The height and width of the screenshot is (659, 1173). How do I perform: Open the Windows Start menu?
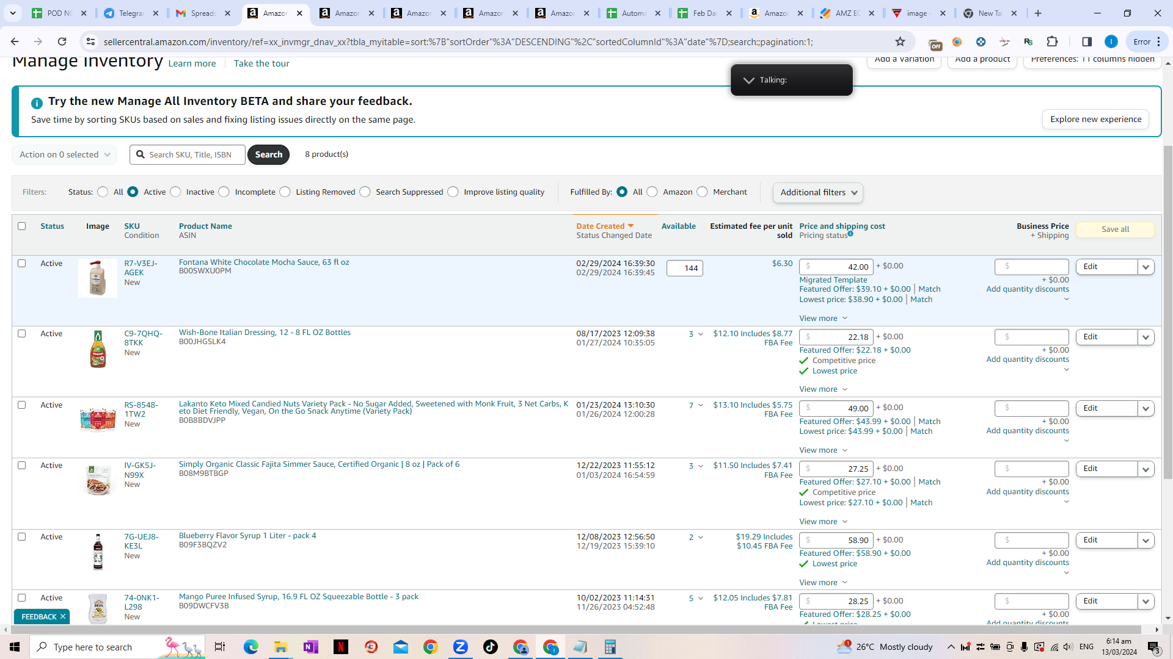click(15, 647)
